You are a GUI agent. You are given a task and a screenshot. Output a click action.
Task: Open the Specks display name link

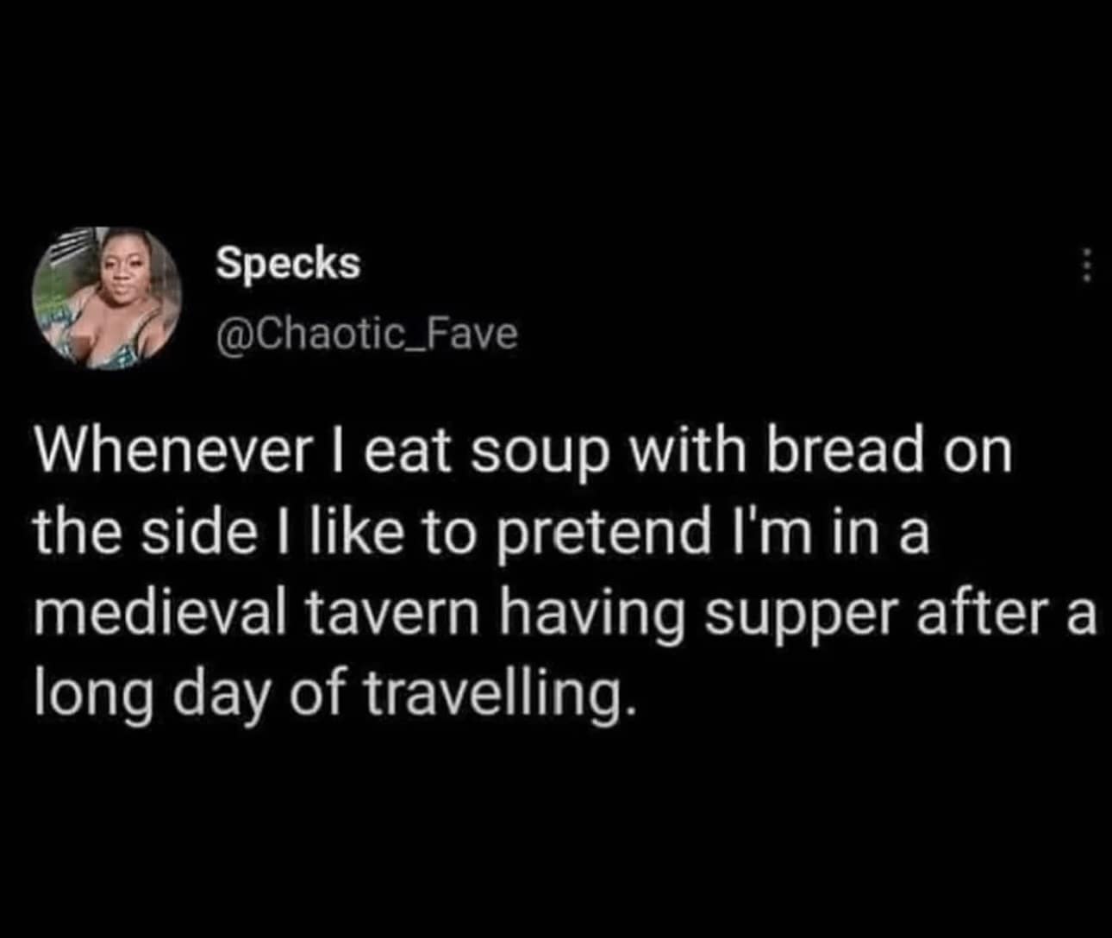(288, 263)
